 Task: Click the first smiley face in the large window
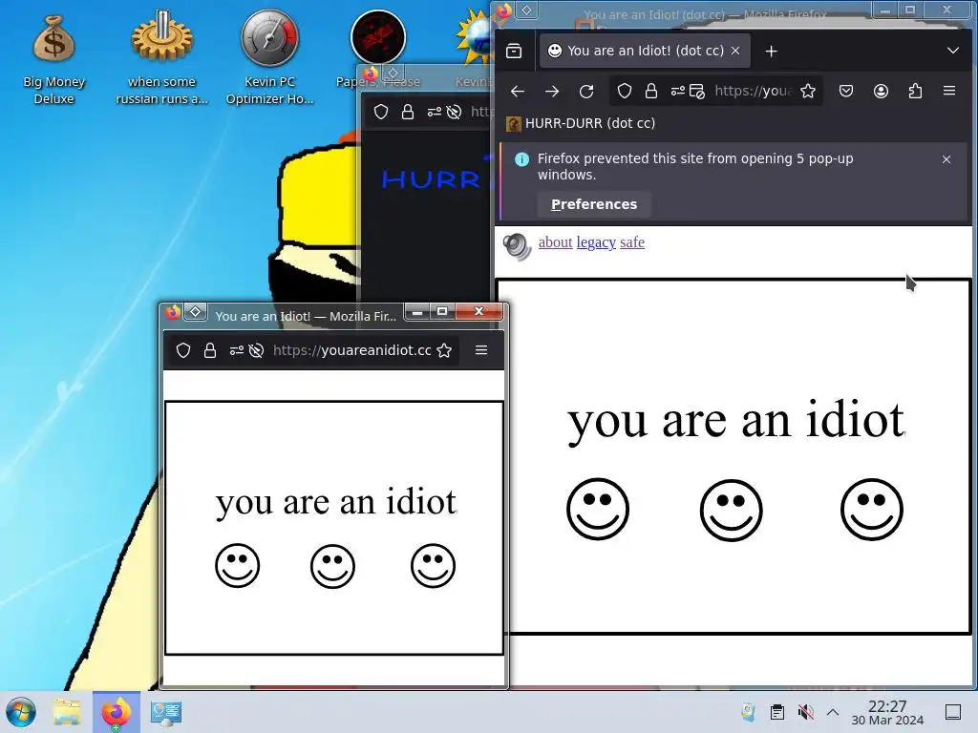coord(598,510)
